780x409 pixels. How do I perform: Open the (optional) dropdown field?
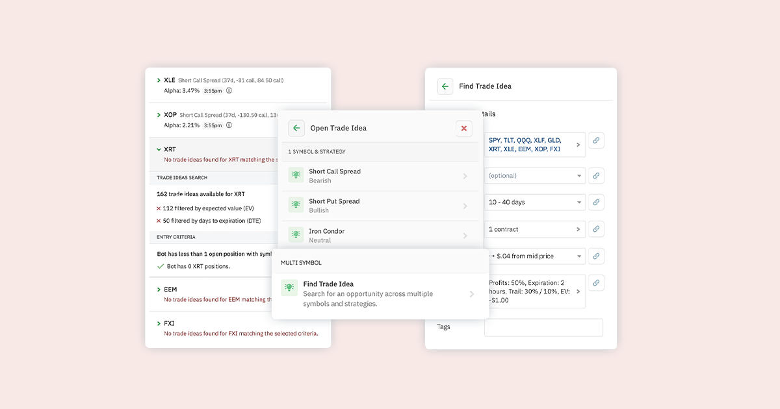535,175
